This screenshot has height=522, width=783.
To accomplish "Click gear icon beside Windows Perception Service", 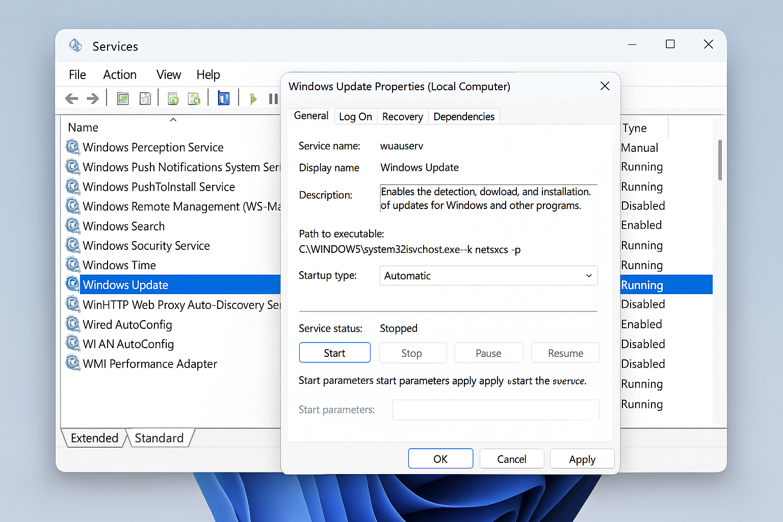I will coord(73,147).
